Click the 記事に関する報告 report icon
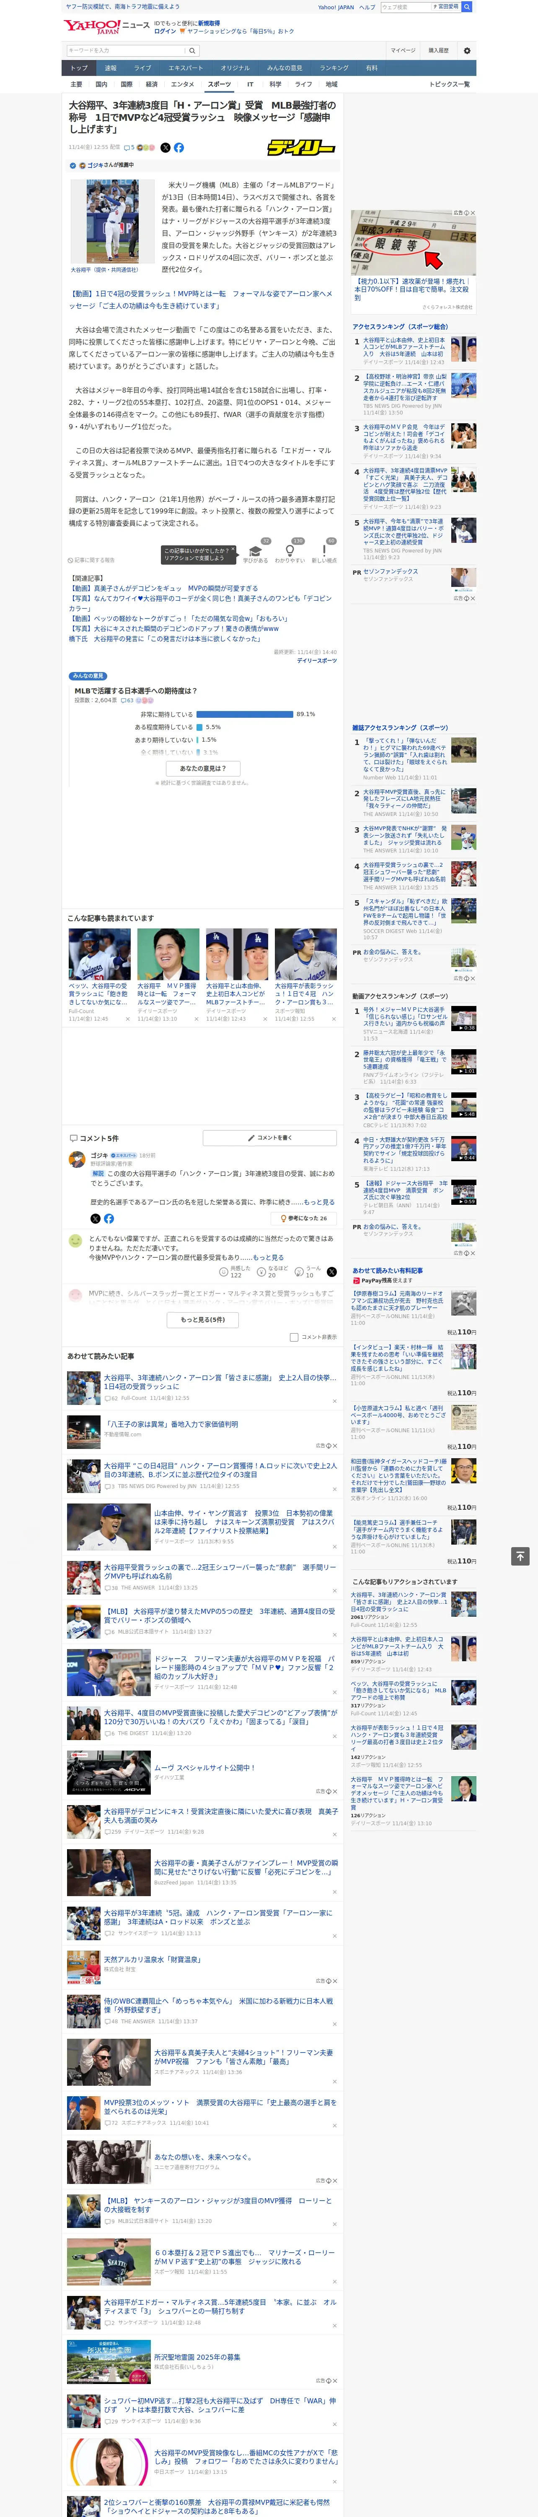 71,560
